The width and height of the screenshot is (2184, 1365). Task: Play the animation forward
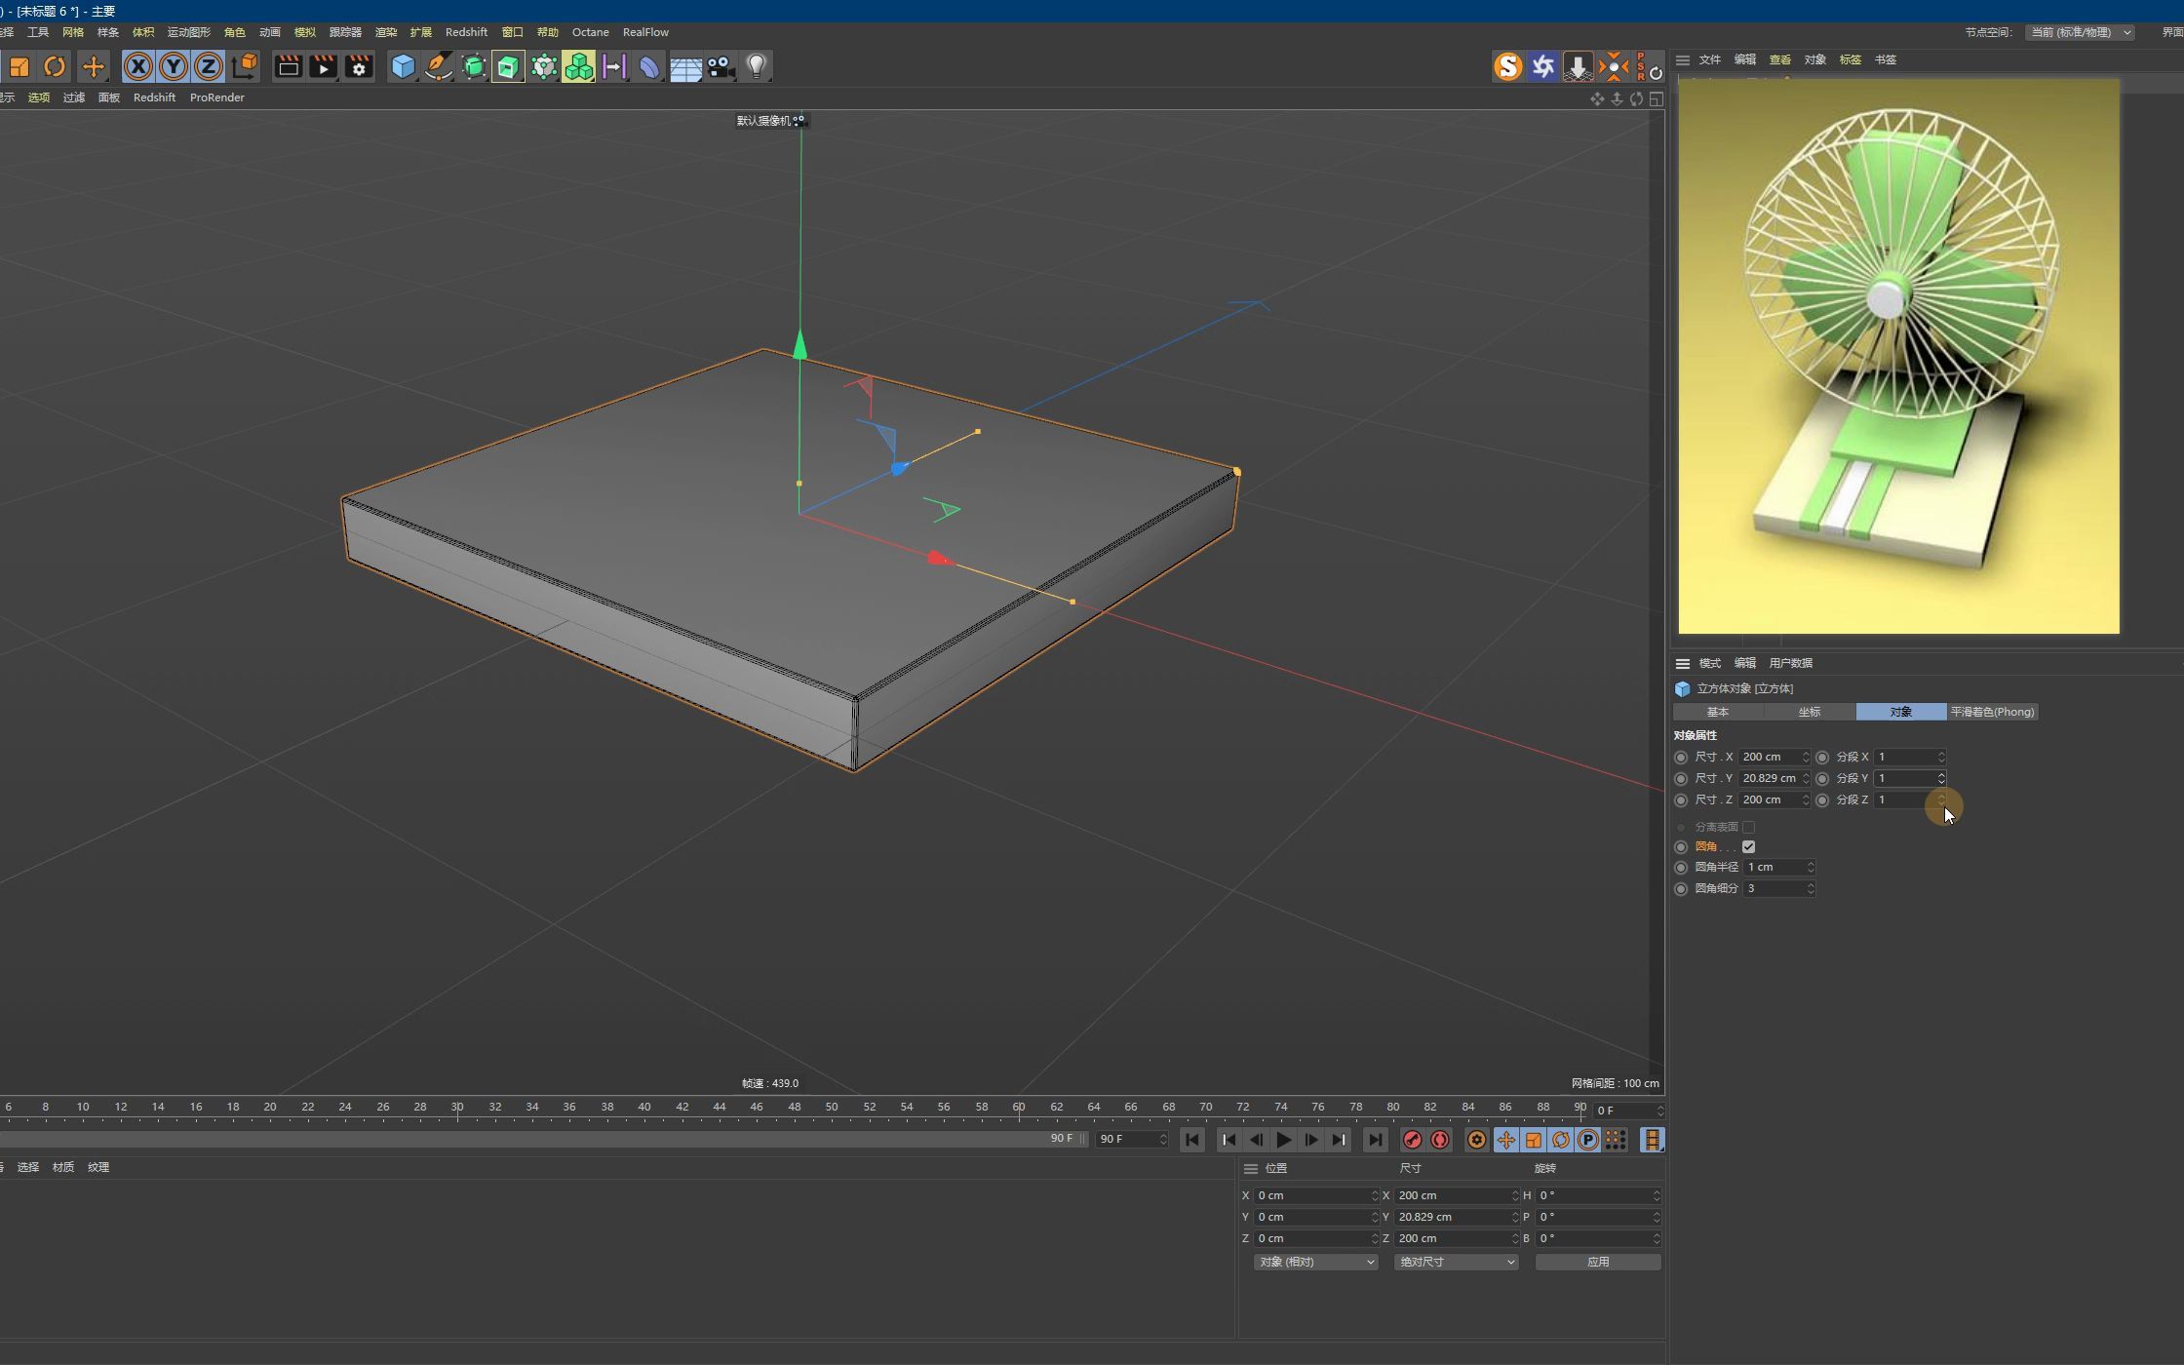[x=1283, y=1140]
